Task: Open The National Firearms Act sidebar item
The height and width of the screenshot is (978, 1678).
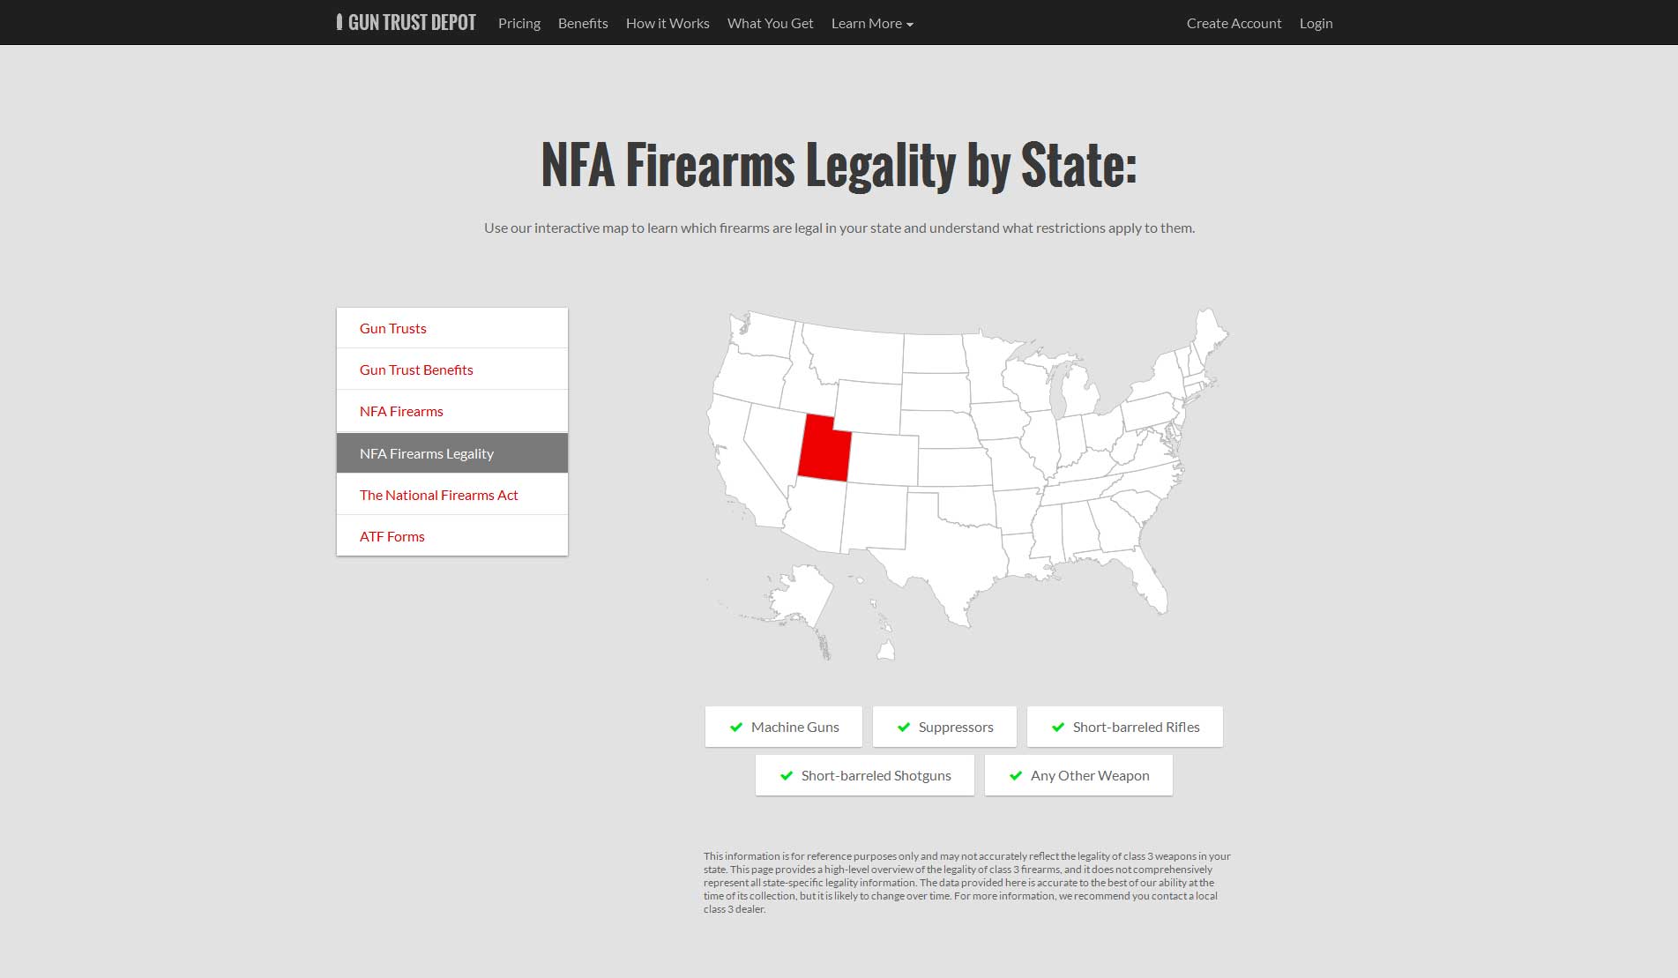Action: pyautogui.click(x=452, y=495)
